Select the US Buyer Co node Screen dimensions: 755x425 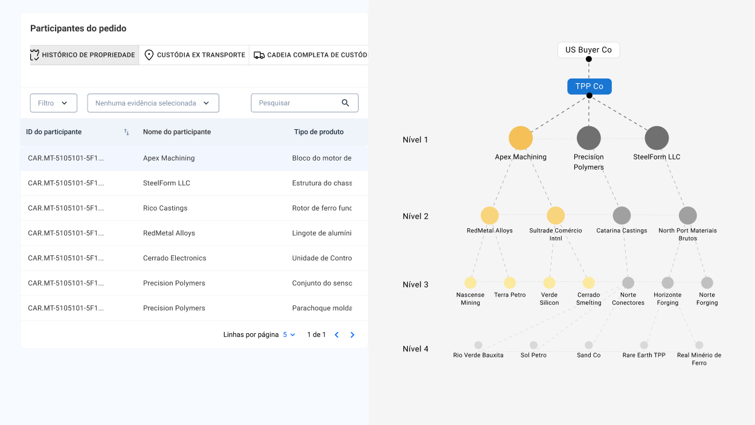pyautogui.click(x=589, y=50)
